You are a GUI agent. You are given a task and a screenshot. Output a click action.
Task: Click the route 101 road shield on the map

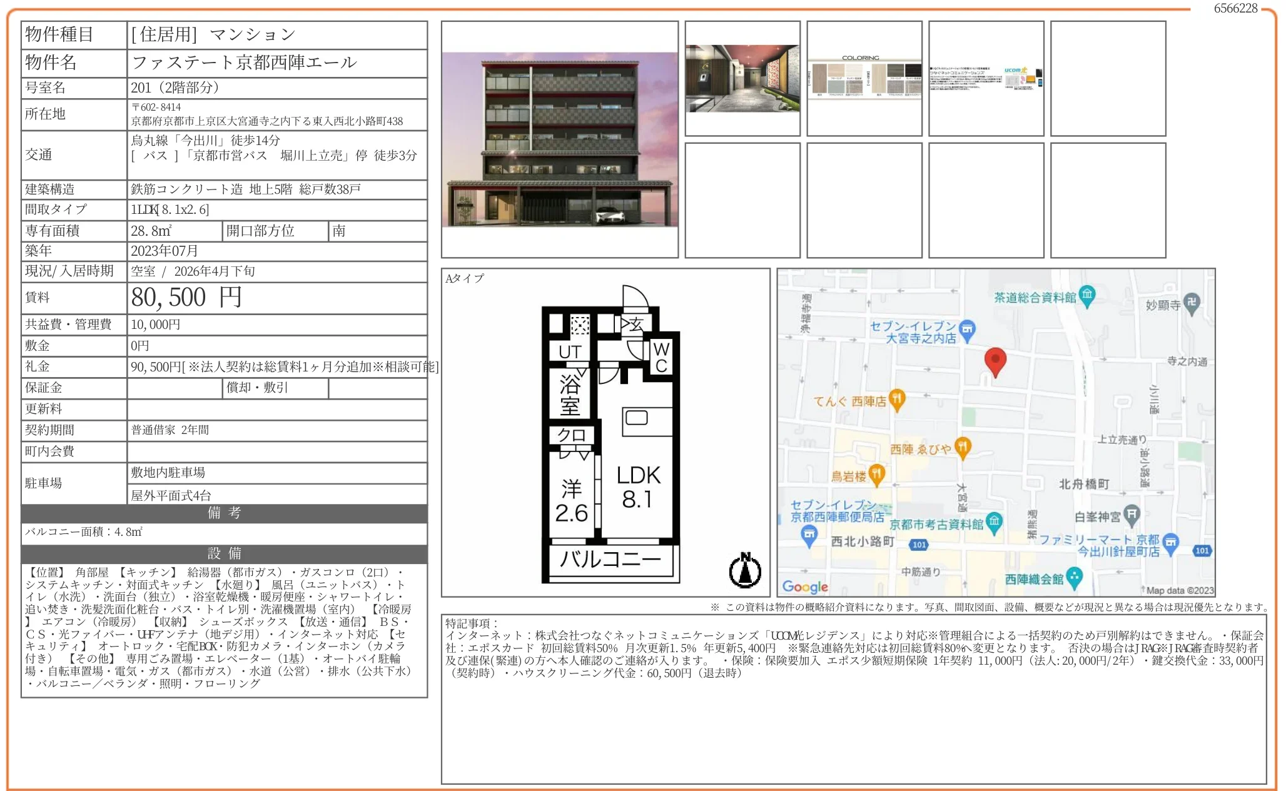tap(918, 544)
